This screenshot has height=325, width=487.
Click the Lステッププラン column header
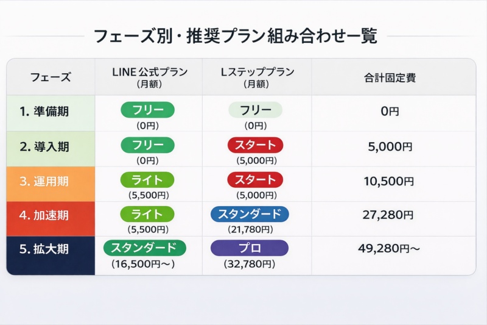[x=256, y=77]
